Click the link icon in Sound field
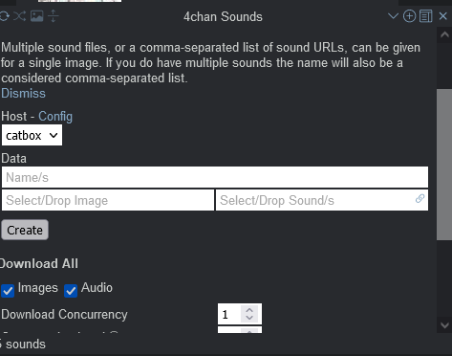Image resolution: width=452 pixels, height=356 pixels. [420, 198]
